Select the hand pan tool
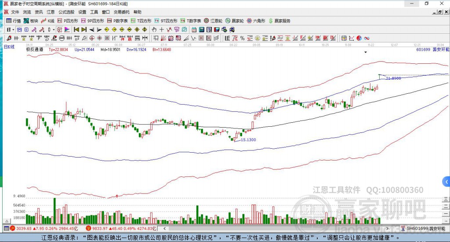450x242 pixels. [154, 29]
